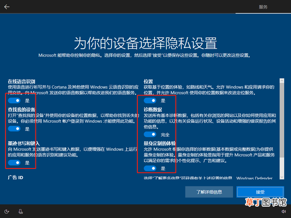Screen dimensions: 291x218
Task: Click the 广告 ID heading
Action: 15,178
